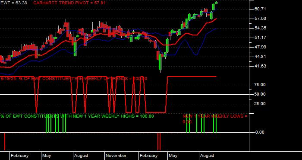
Task: Select the 44.81 price axis label
Action: pos(260,57)
